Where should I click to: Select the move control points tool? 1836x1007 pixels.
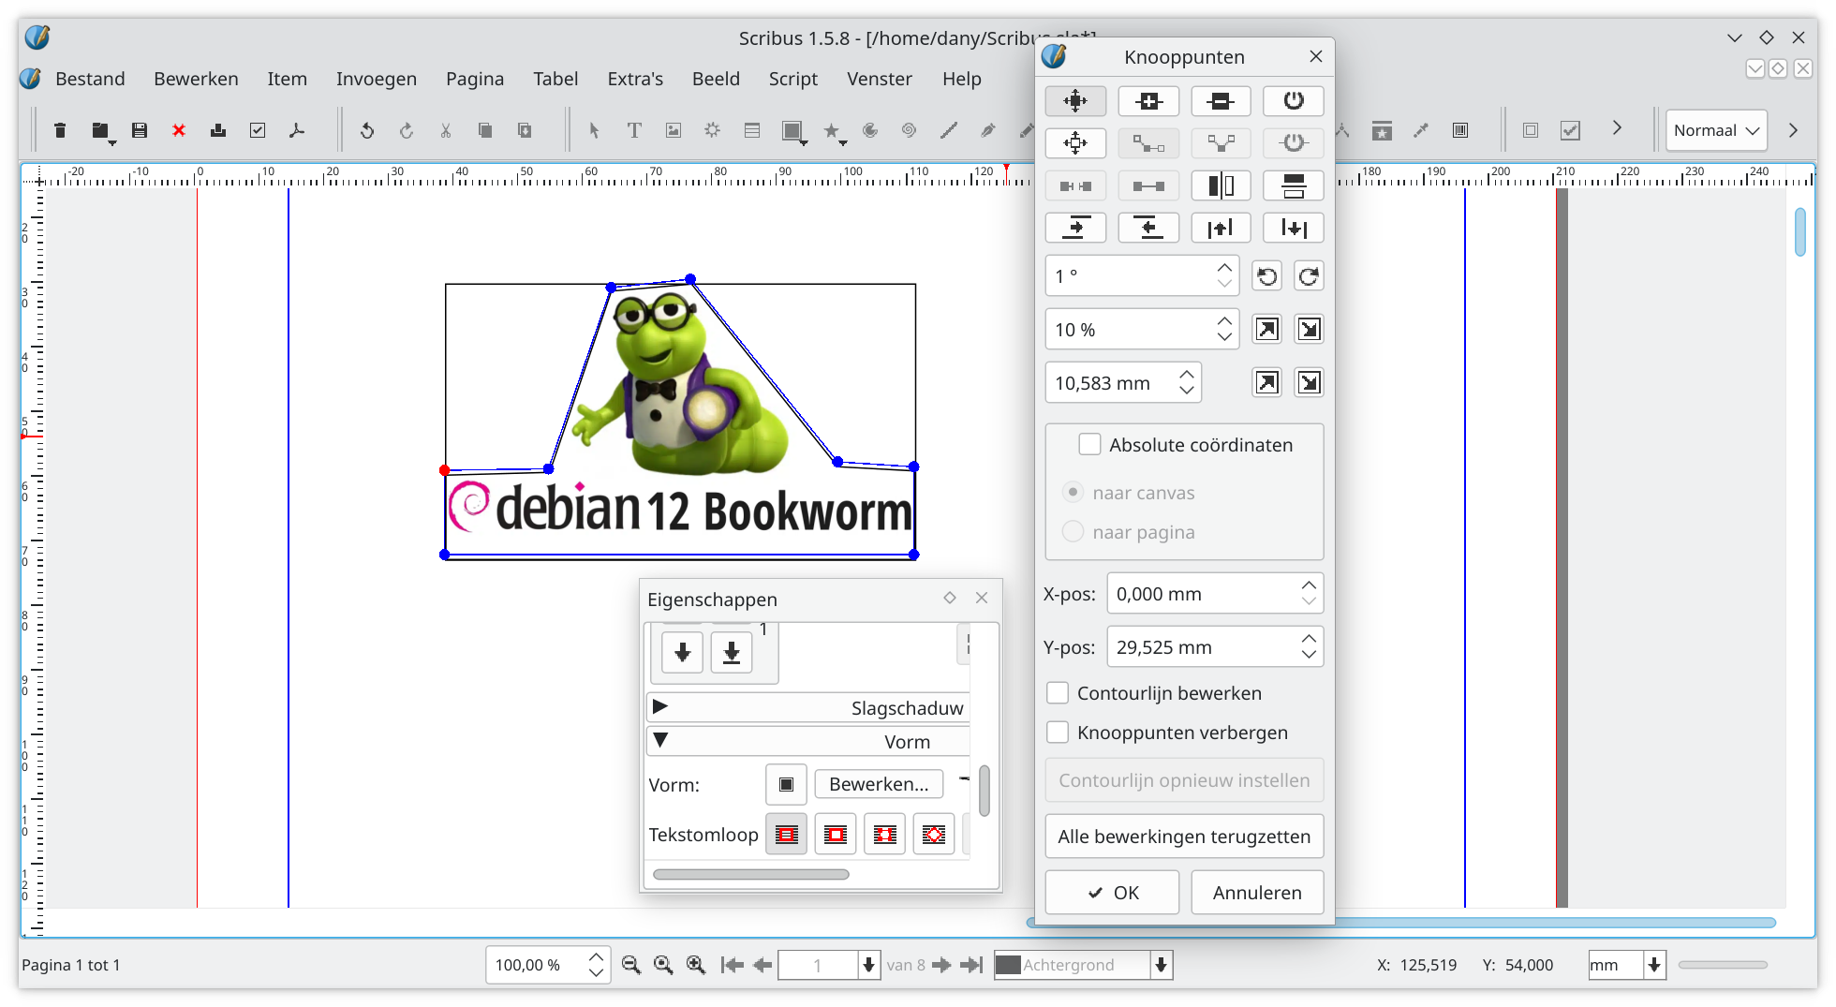pyautogui.click(x=1075, y=143)
